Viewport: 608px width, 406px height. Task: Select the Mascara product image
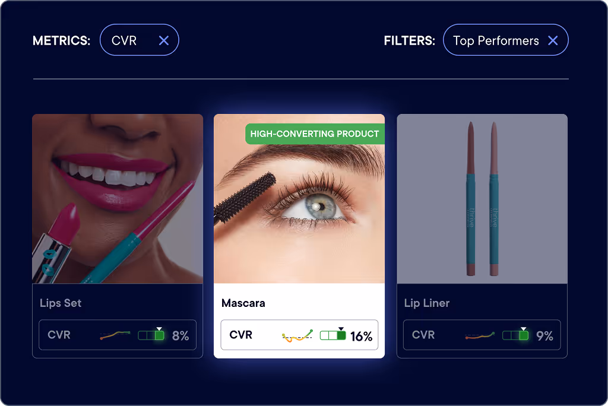tap(299, 198)
